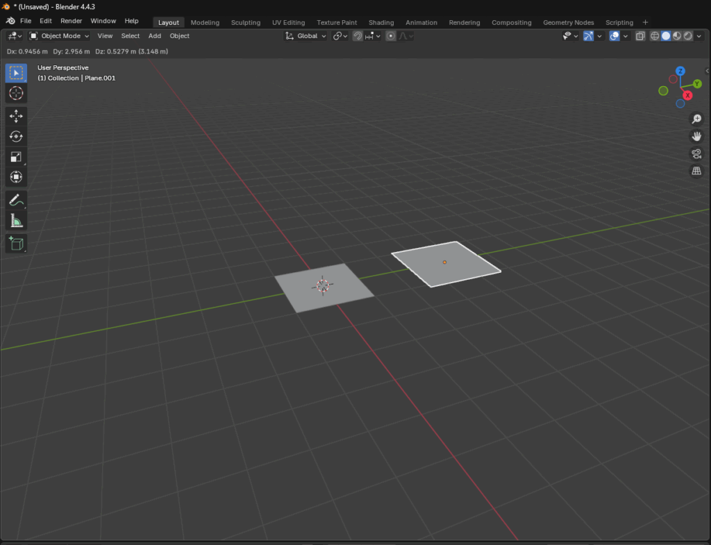Switch to Rendered viewport shading
The image size is (711, 545).
tap(688, 36)
